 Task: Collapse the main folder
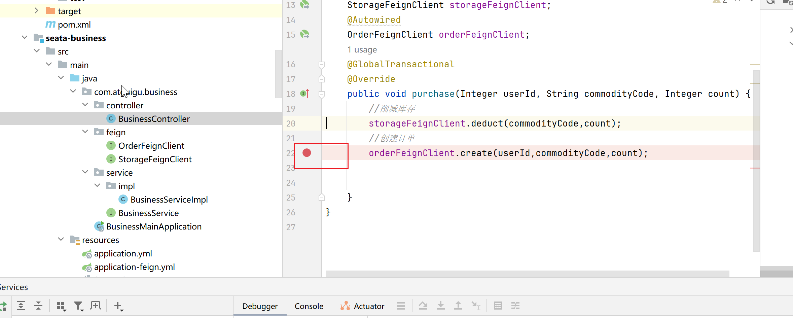point(49,64)
